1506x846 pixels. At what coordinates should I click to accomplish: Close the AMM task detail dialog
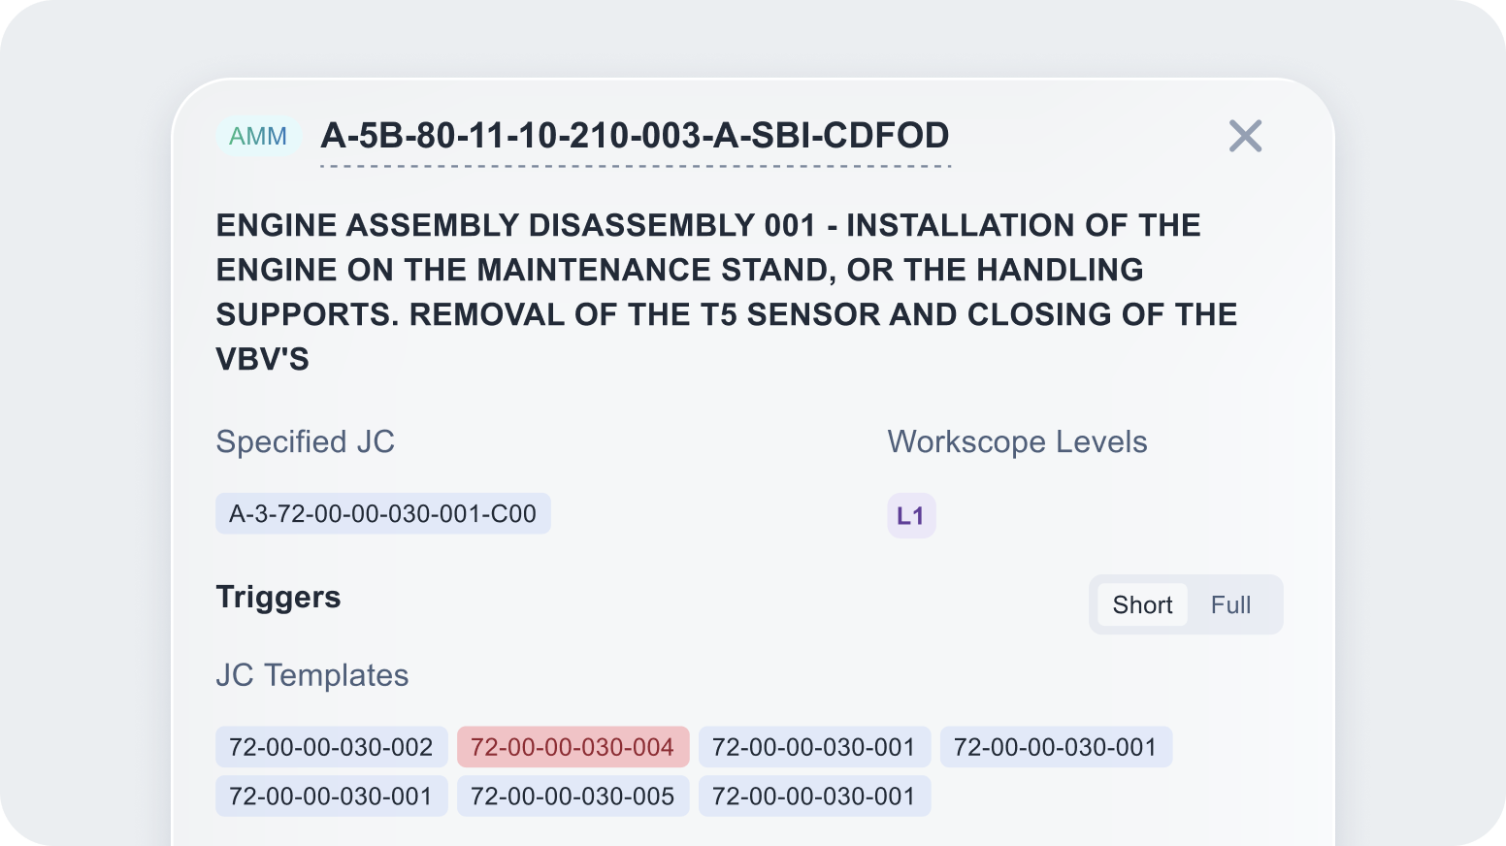click(x=1245, y=136)
